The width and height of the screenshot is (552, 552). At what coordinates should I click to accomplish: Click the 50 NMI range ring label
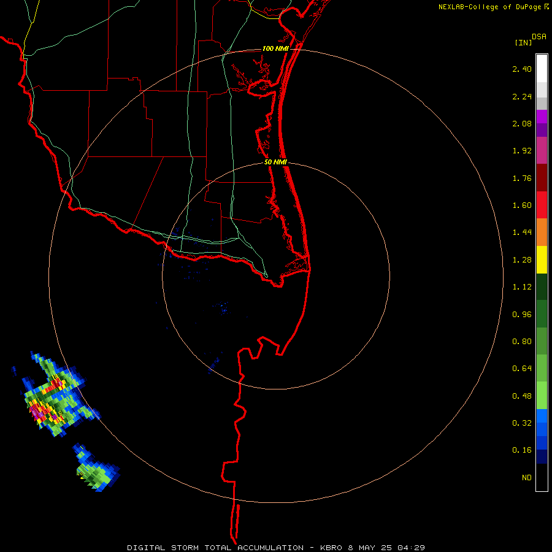tap(275, 162)
